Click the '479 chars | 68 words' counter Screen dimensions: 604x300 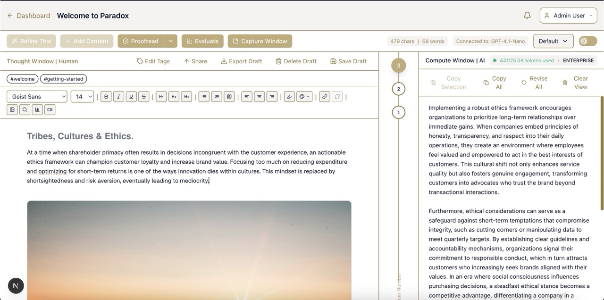click(418, 41)
